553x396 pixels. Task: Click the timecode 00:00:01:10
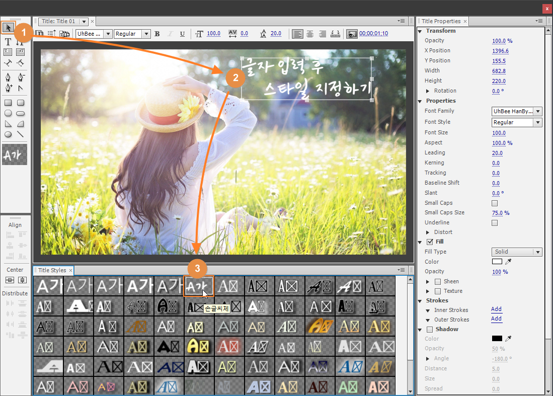tap(373, 34)
